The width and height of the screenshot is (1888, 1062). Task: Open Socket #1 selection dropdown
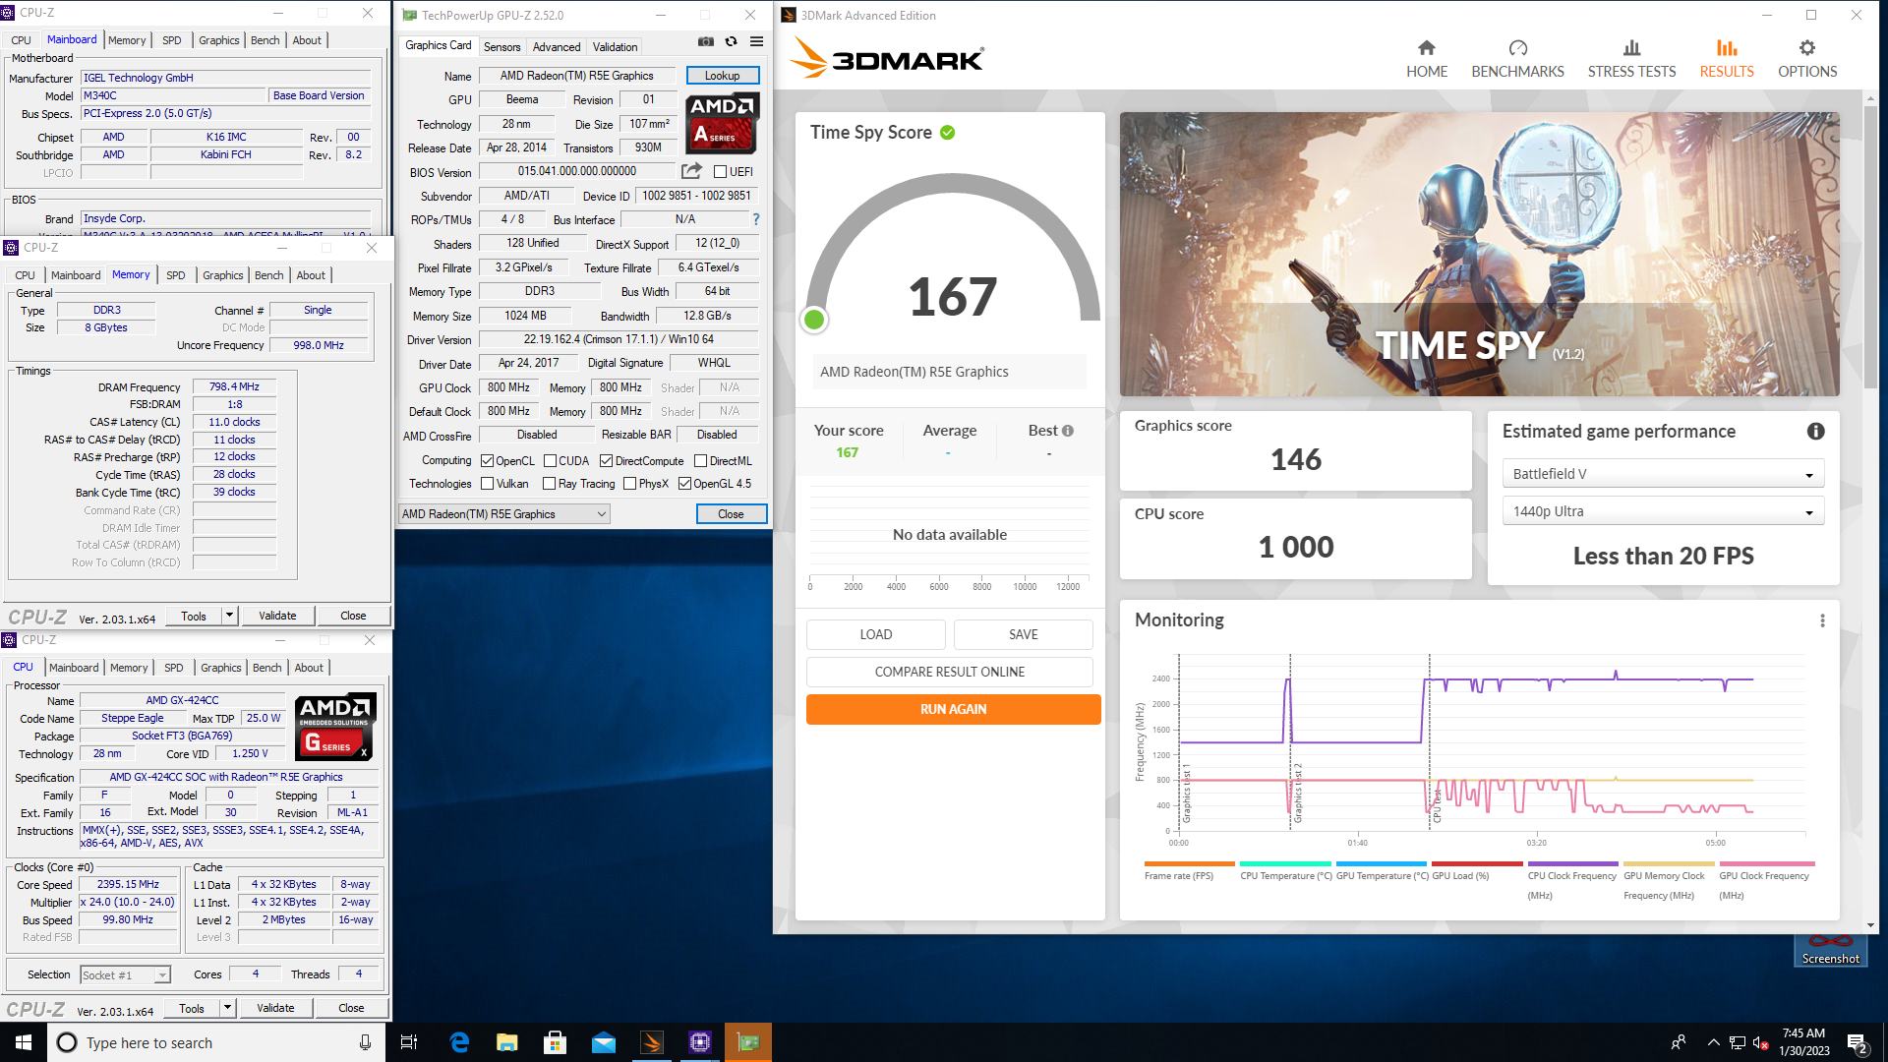(x=125, y=974)
